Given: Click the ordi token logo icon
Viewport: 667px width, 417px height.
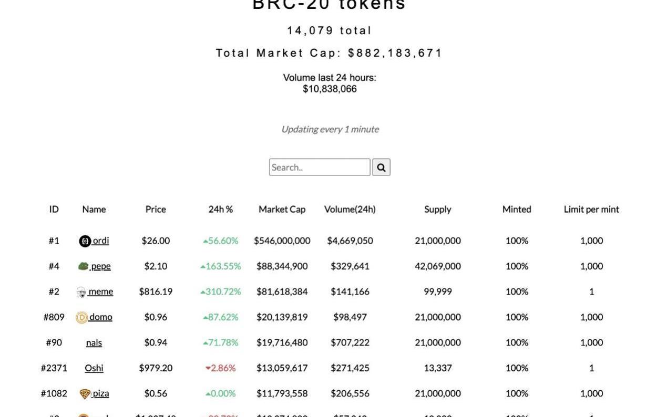Looking at the screenshot, I should (x=85, y=241).
